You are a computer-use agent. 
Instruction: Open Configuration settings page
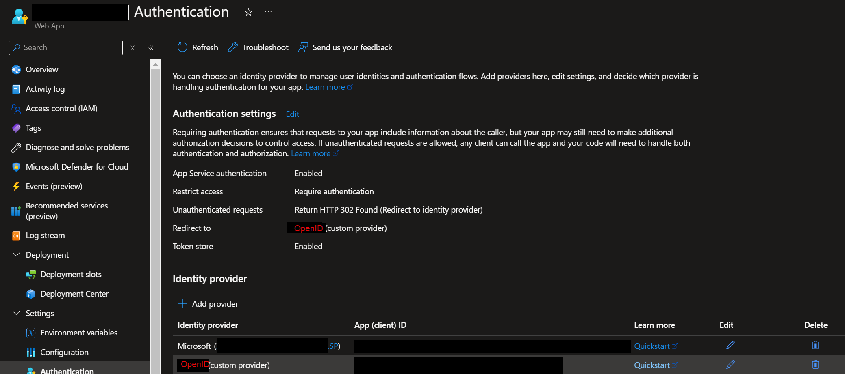(64, 353)
